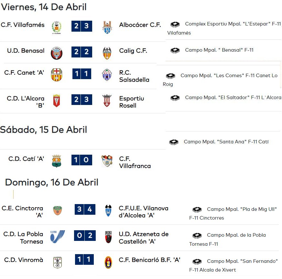
Task: Open the 3-4 Cinctorra vs Vilanova score
Action: coord(85,209)
